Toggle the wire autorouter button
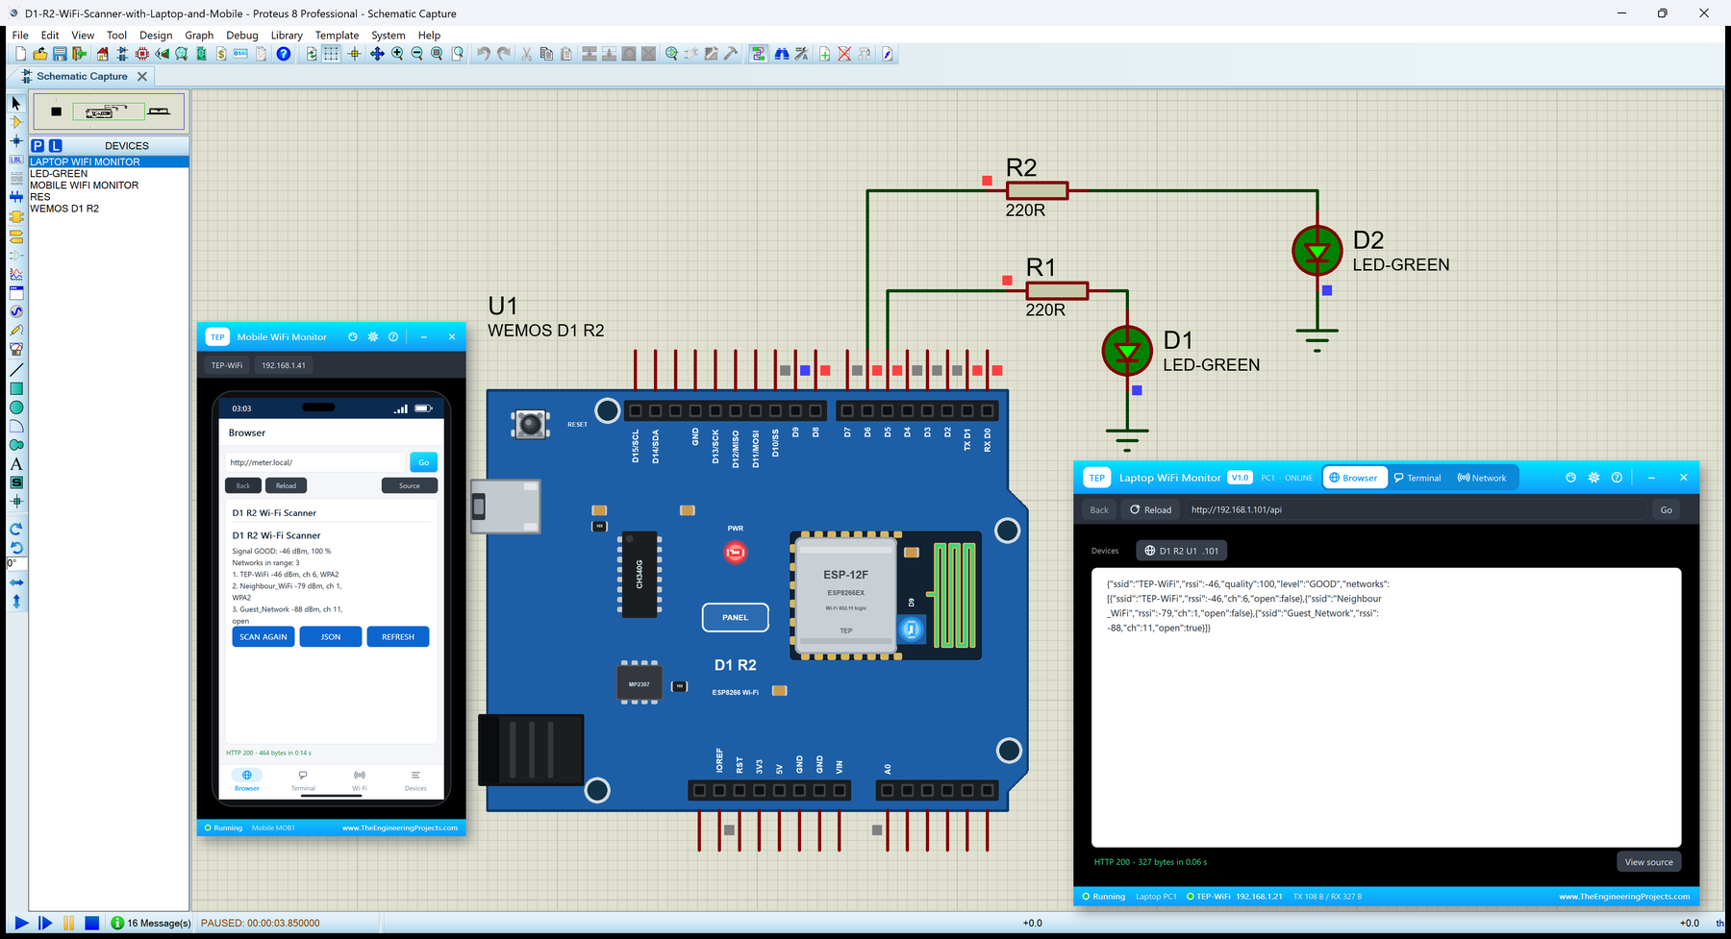 click(759, 54)
